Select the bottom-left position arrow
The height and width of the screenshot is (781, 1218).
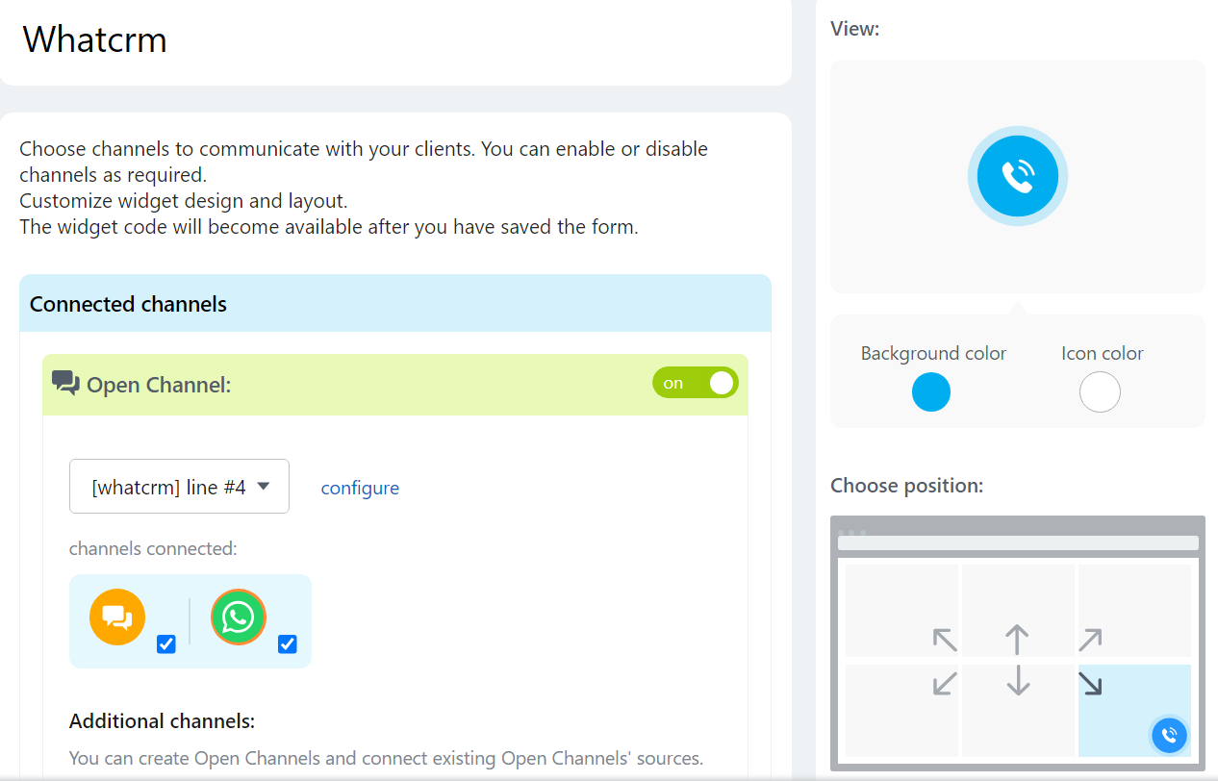(946, 683)
